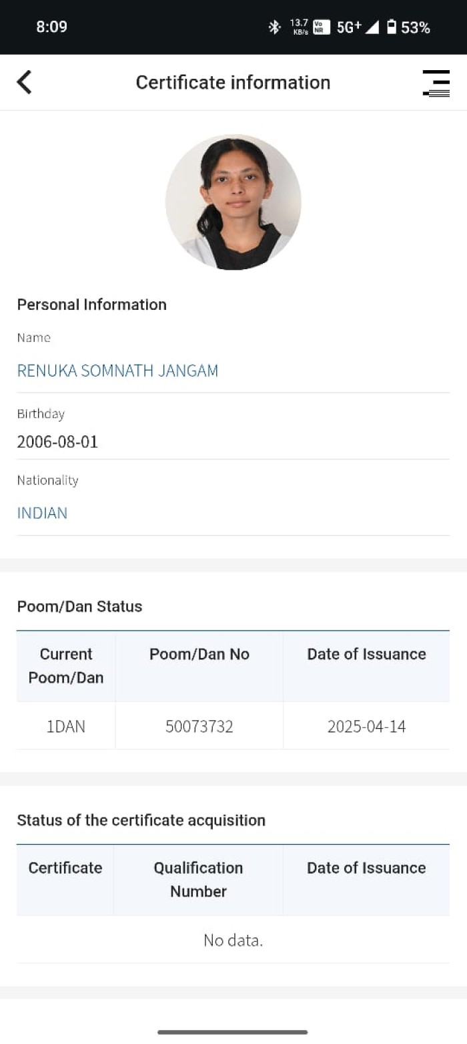Image resolution: width=467 pixels, height=1044 pixels.
Task: Select the INDIAN nationality value
Action: [x=42, y=513]
